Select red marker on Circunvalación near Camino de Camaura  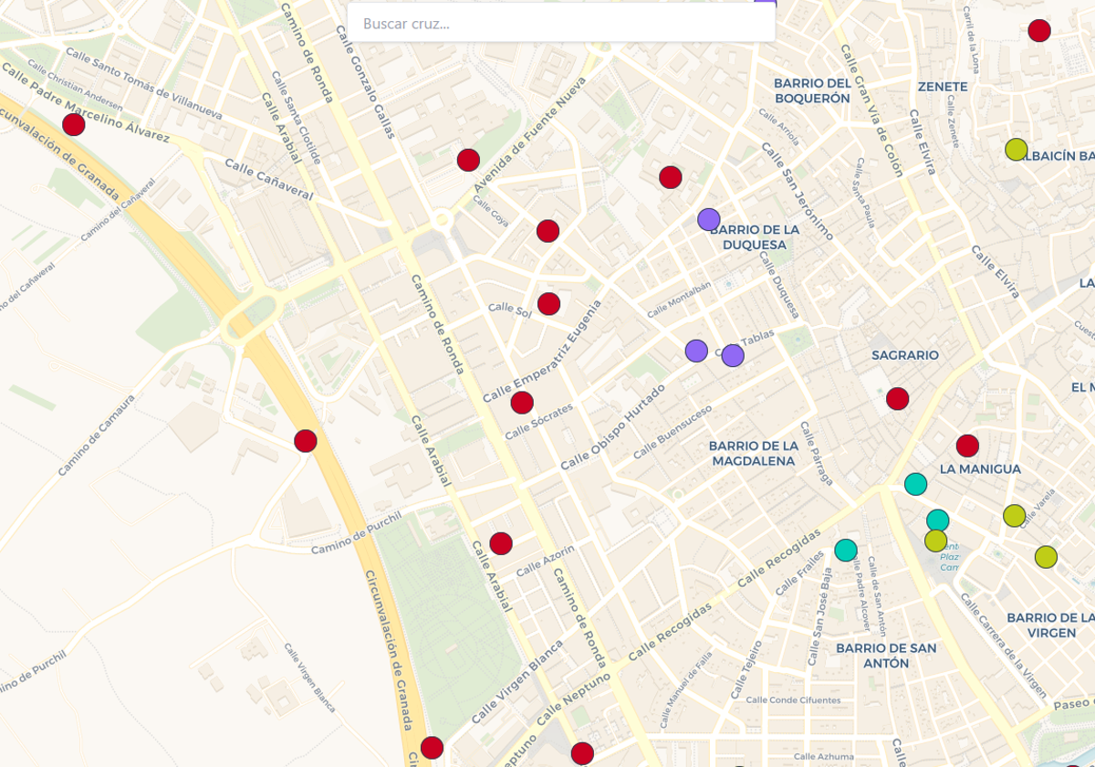306,441
